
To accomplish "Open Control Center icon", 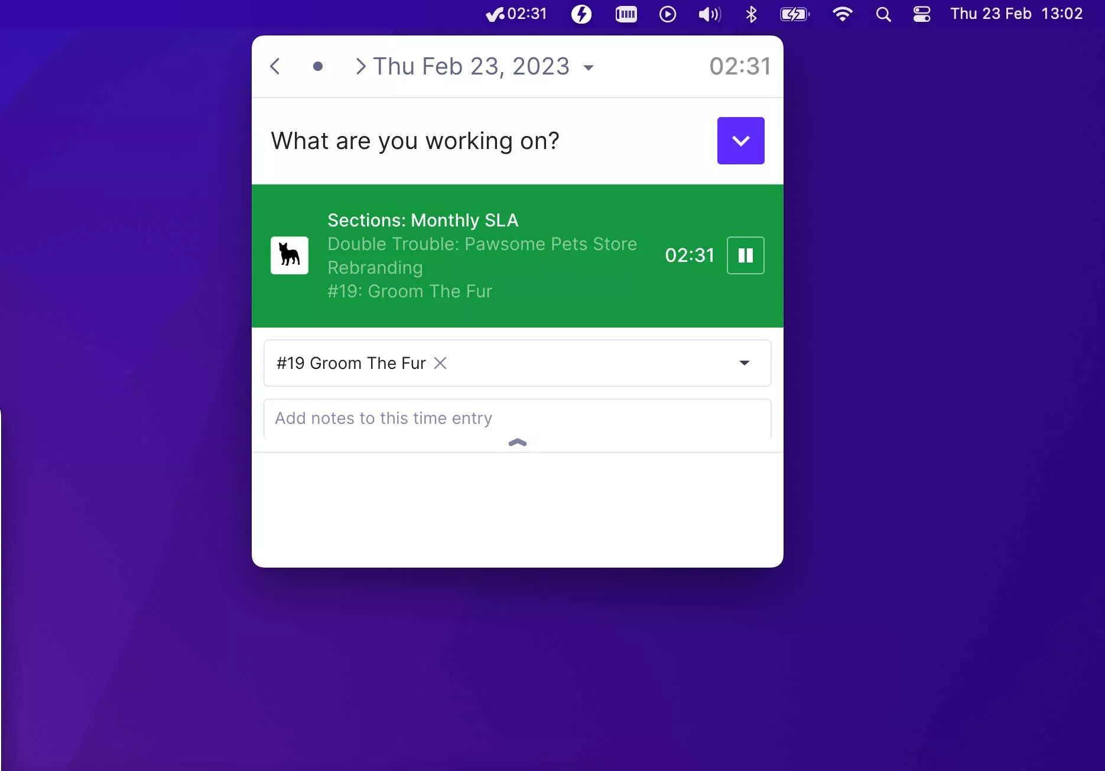I will (x=922, y=14).
